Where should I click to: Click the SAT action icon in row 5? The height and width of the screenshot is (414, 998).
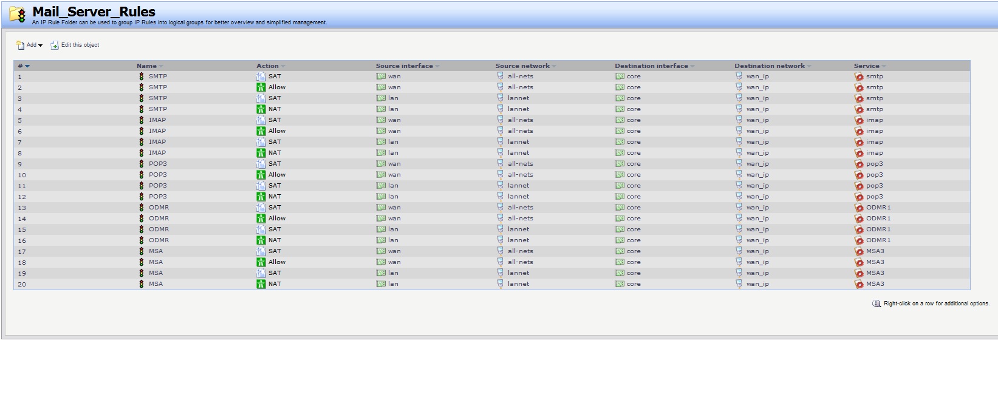click(261, 120)
